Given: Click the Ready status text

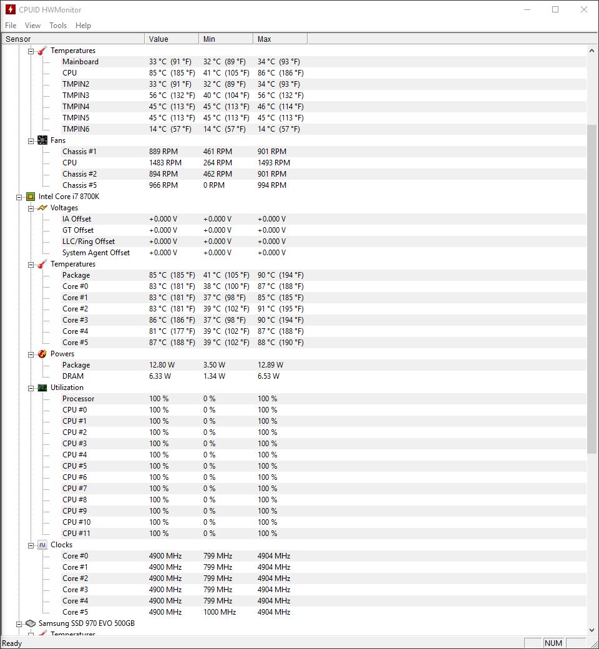Looking at the screenshot, I should [x=12, y=643].
